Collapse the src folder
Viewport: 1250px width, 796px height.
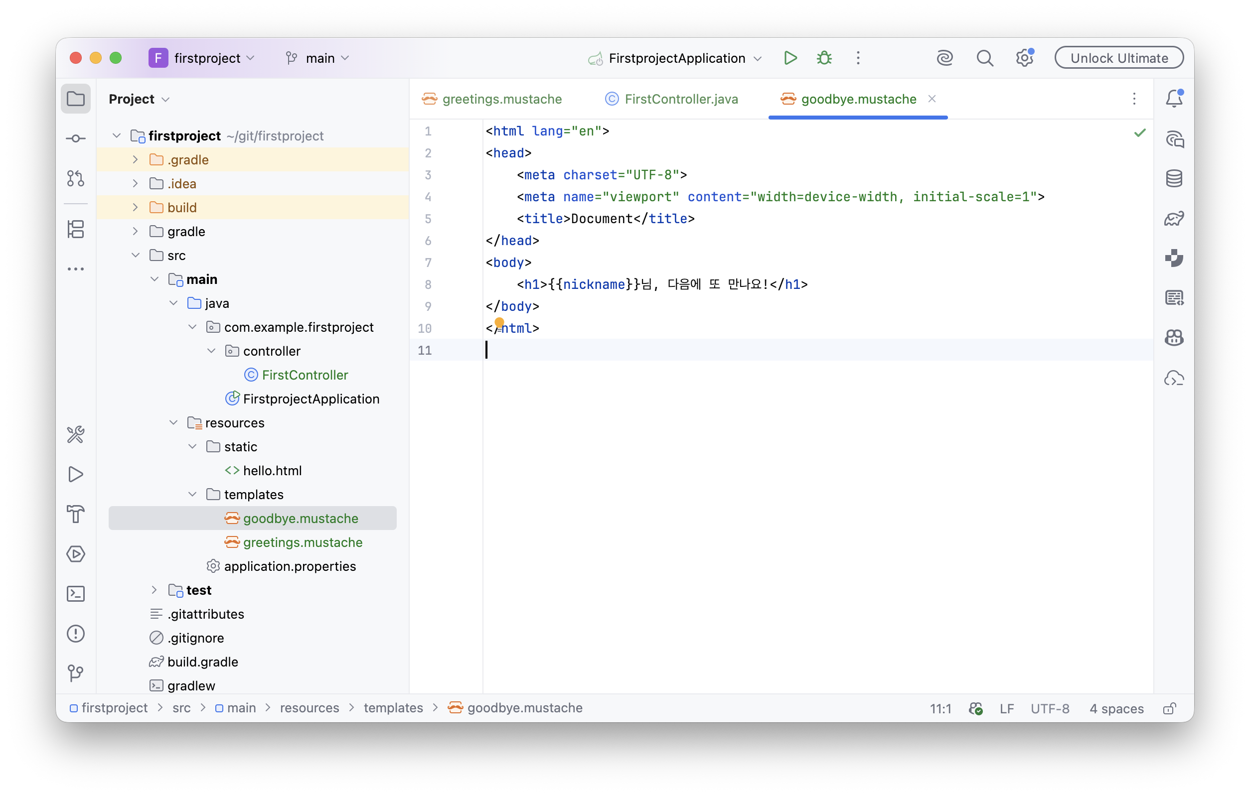point(136,256)
